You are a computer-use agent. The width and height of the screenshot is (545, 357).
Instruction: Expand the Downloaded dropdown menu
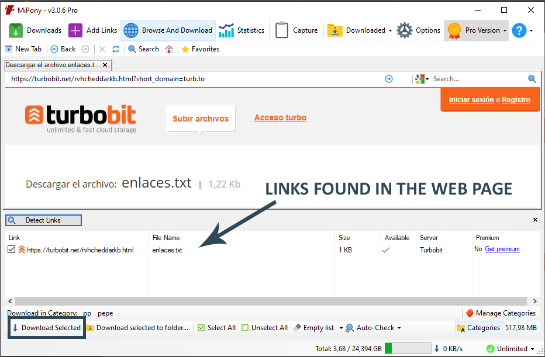[x=390, y=30]
